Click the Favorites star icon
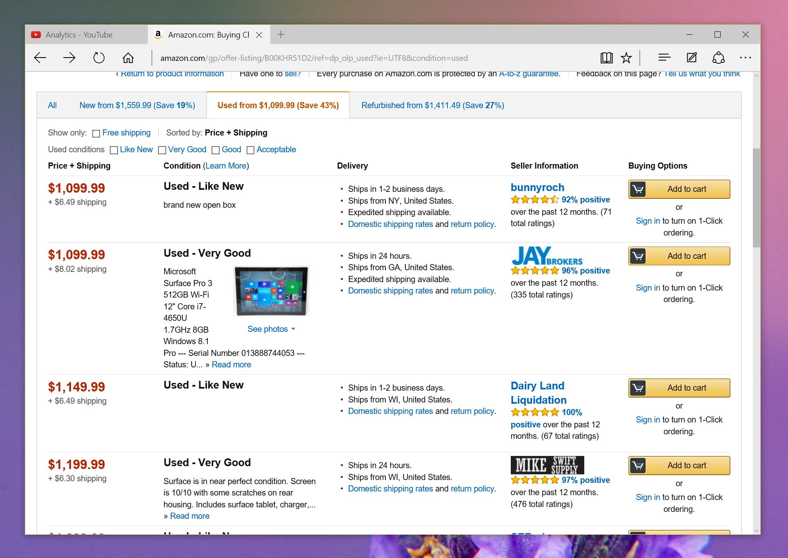788x558 pixels. [626, 58]
